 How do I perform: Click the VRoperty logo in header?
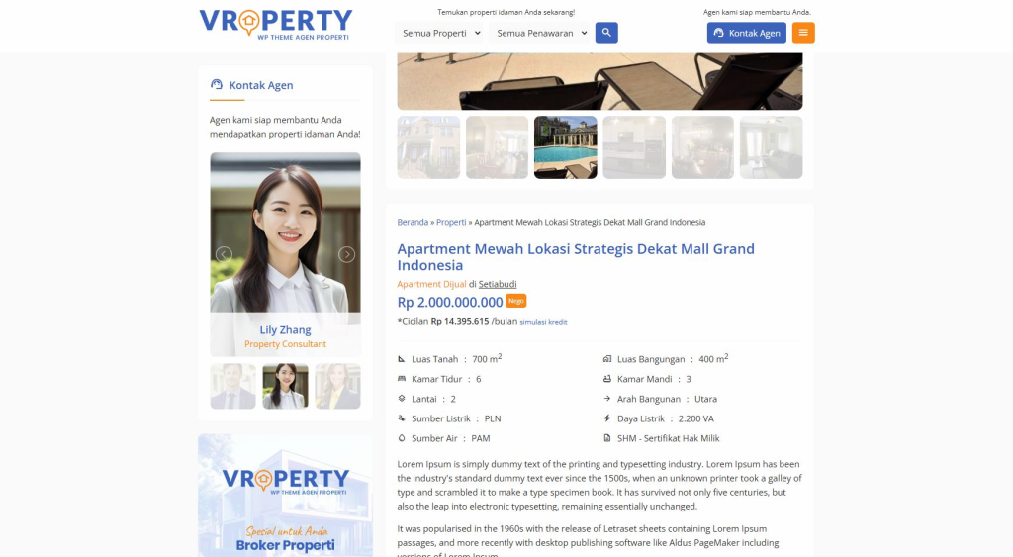[276, 25]
